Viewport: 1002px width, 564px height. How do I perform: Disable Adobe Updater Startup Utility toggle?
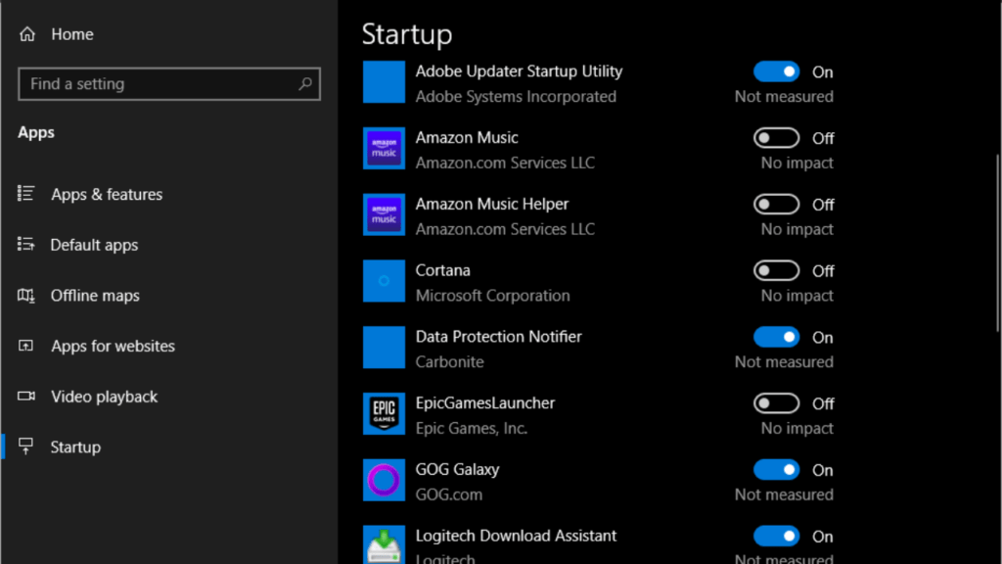pyautogui.click(x=776, y=71)
